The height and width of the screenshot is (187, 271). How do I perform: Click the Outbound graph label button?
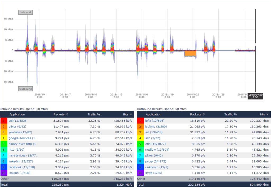pos(26,89)
